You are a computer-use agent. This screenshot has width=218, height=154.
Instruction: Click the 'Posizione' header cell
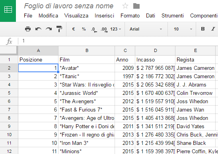38,60
